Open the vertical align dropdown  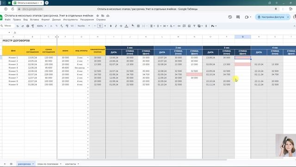point(159,26)
